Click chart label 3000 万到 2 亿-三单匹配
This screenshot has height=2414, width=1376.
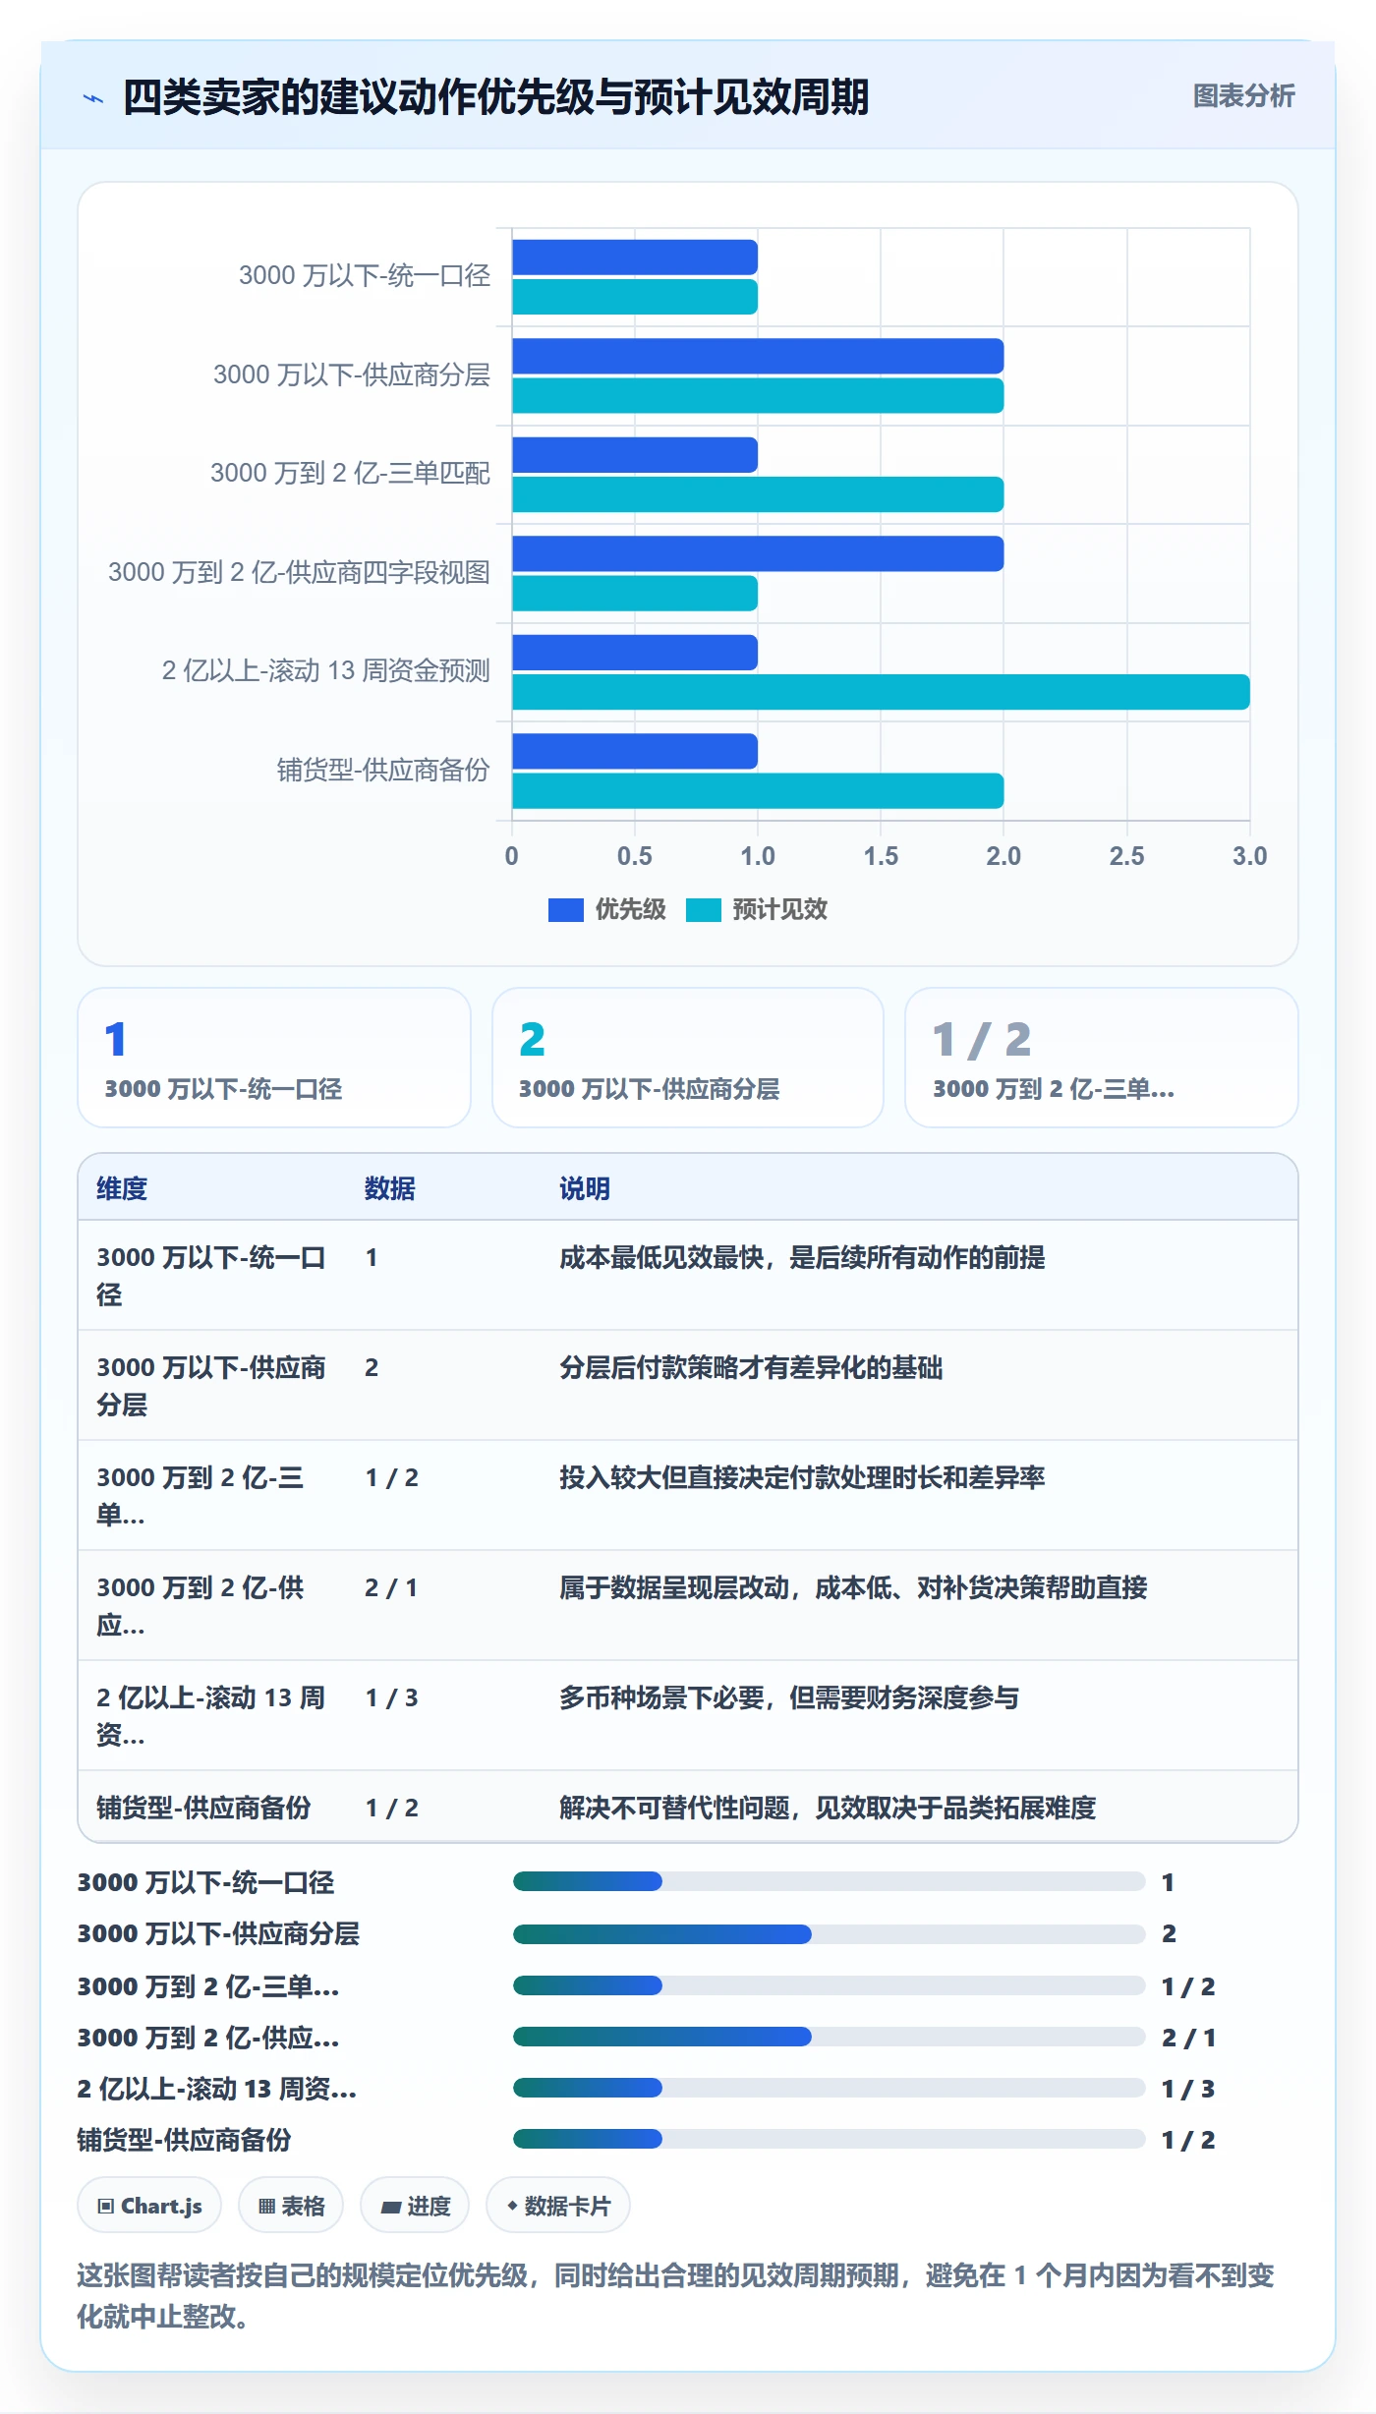click(350, 473)
